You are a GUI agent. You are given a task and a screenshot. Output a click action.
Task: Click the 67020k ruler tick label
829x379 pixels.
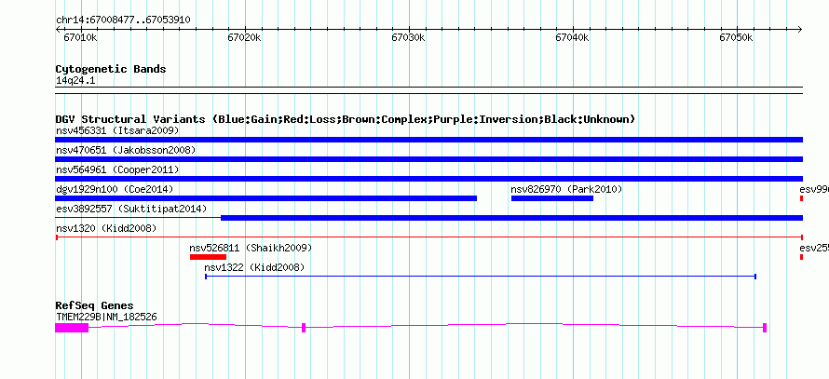pyautogui.click(x=244, y=38)
